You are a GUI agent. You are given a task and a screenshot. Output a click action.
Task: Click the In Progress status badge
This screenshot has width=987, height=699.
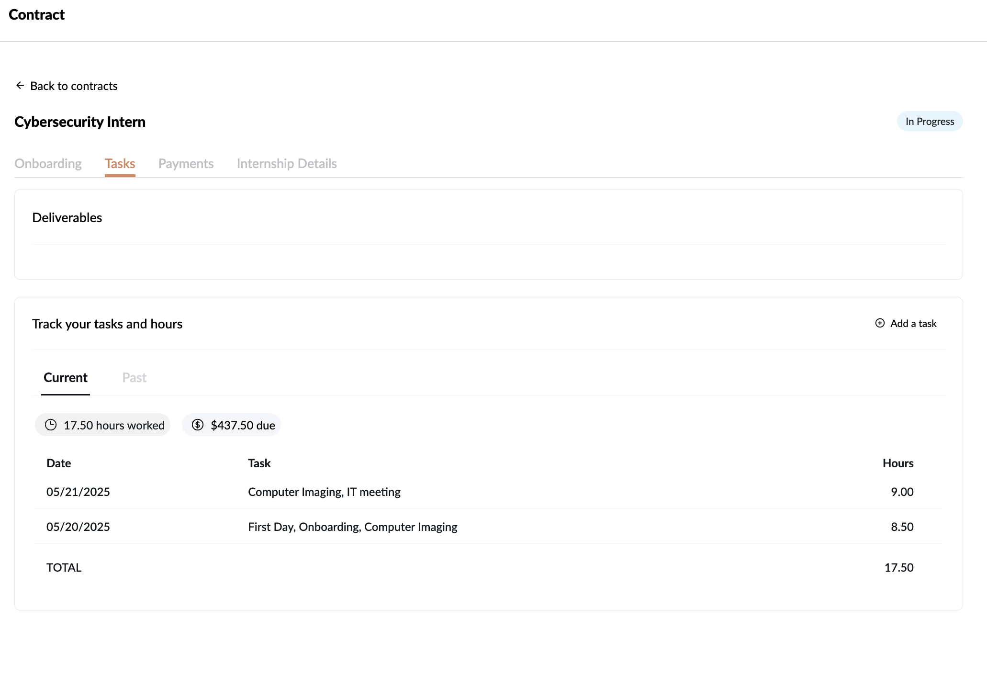coord(930,122)
